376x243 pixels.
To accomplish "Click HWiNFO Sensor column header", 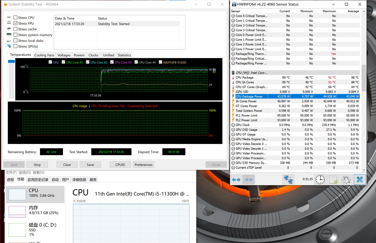I will pos(249,11).
